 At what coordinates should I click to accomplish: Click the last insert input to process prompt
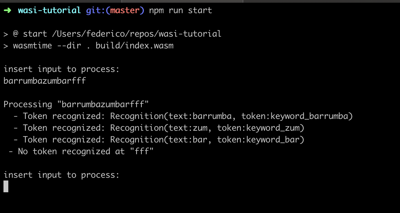[61, 175]
